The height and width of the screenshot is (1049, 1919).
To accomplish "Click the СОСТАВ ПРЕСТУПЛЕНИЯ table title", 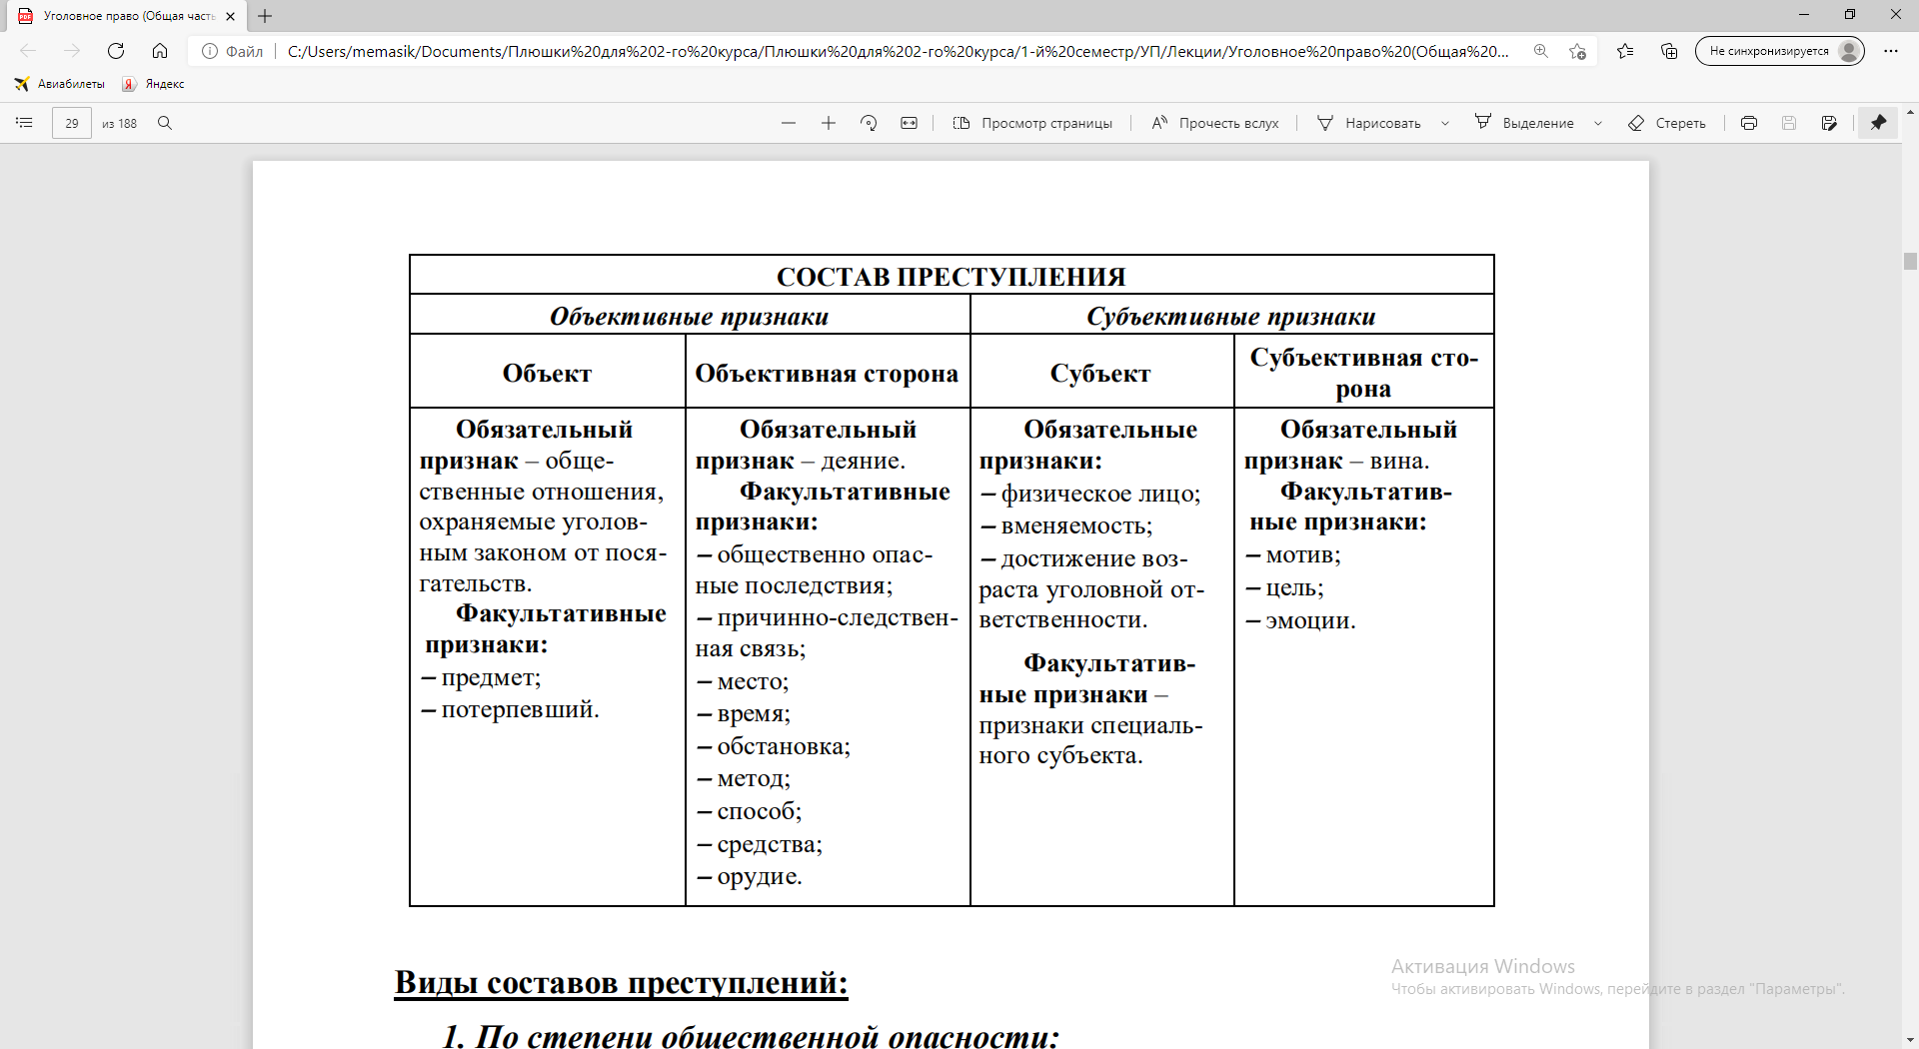I will point(951,277).
